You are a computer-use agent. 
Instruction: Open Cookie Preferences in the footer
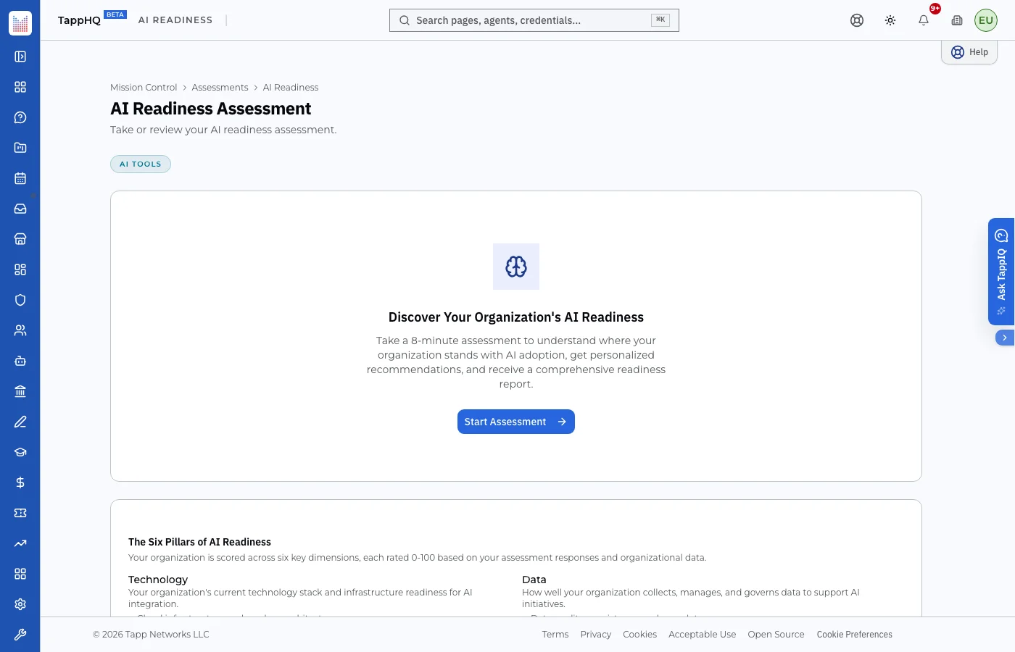[x=855, y=635]
